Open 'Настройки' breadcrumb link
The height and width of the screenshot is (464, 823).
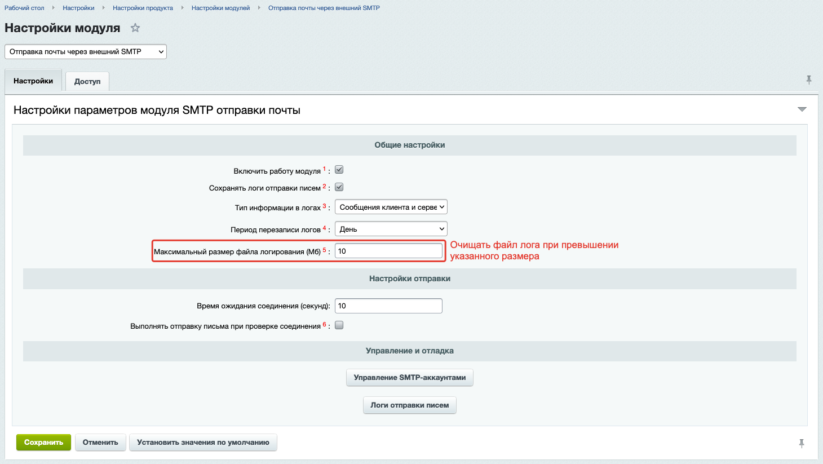(x=78, y=8)
